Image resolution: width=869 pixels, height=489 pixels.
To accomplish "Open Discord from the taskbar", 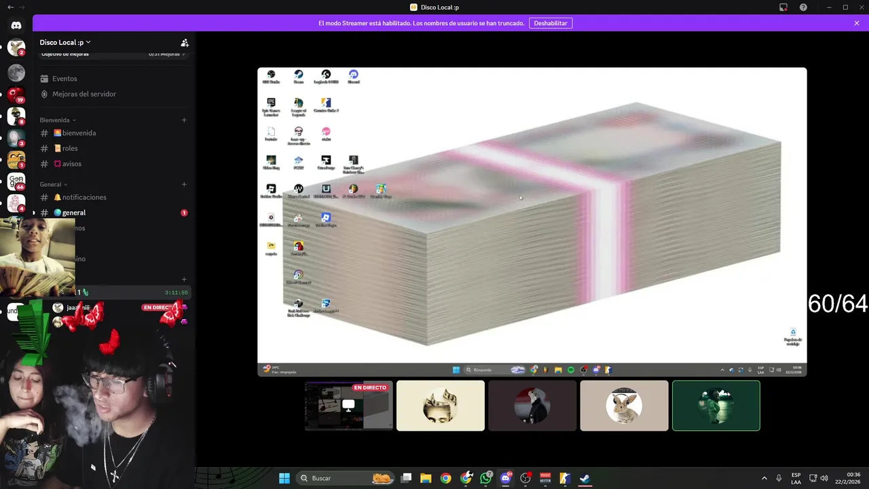I will 505,478.
